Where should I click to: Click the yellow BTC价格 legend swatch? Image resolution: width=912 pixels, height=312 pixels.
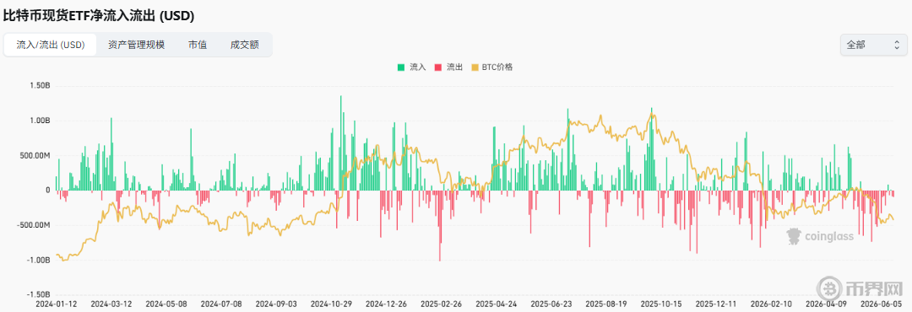(x=475, y=67)
